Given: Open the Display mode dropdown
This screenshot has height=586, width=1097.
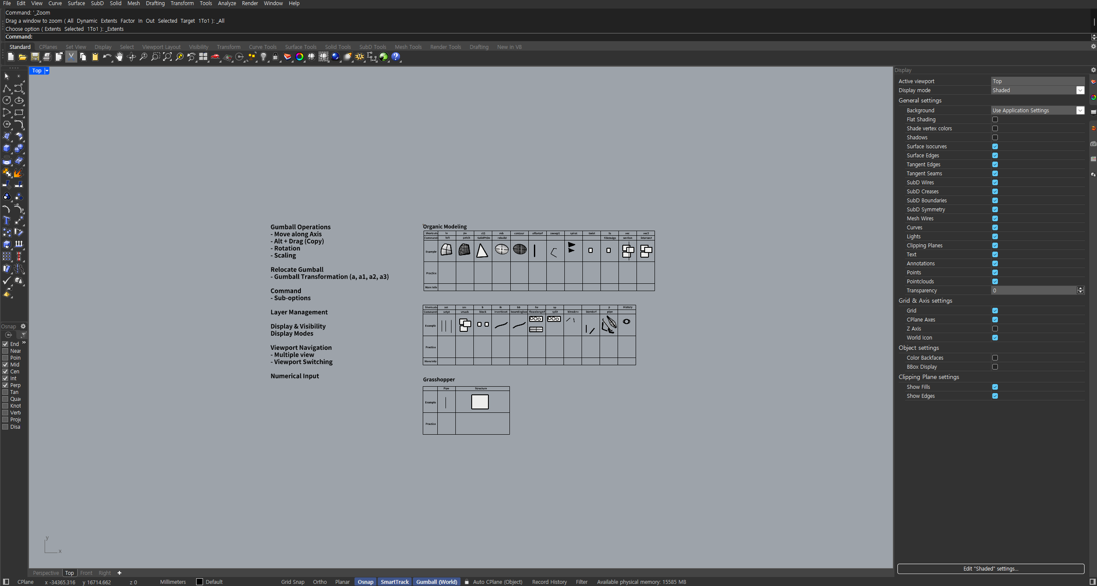Looking at the screenshot, I should click(x=1080, y=90).
